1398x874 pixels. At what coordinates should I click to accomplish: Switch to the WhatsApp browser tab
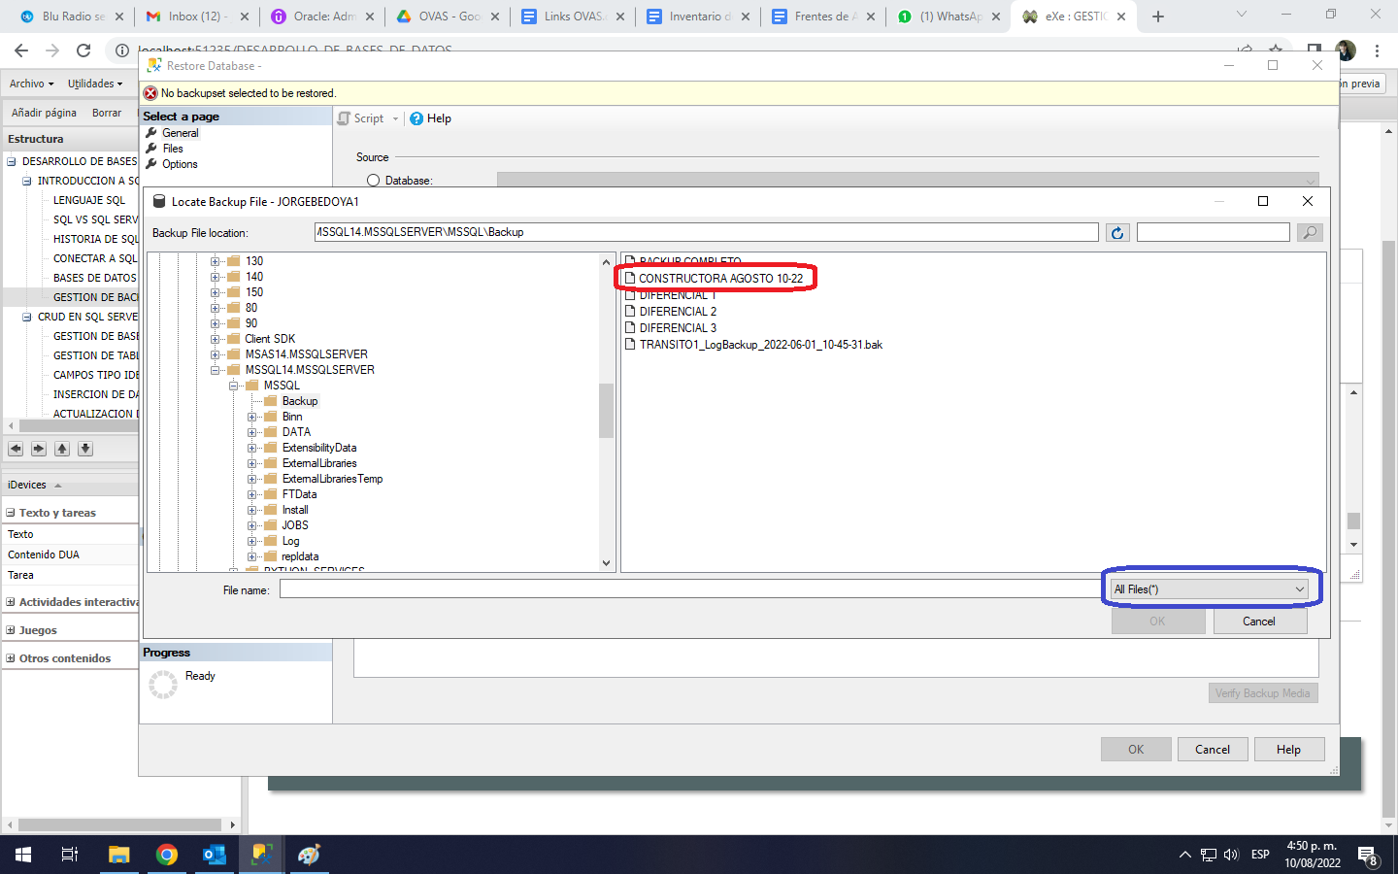click(950, 17)
